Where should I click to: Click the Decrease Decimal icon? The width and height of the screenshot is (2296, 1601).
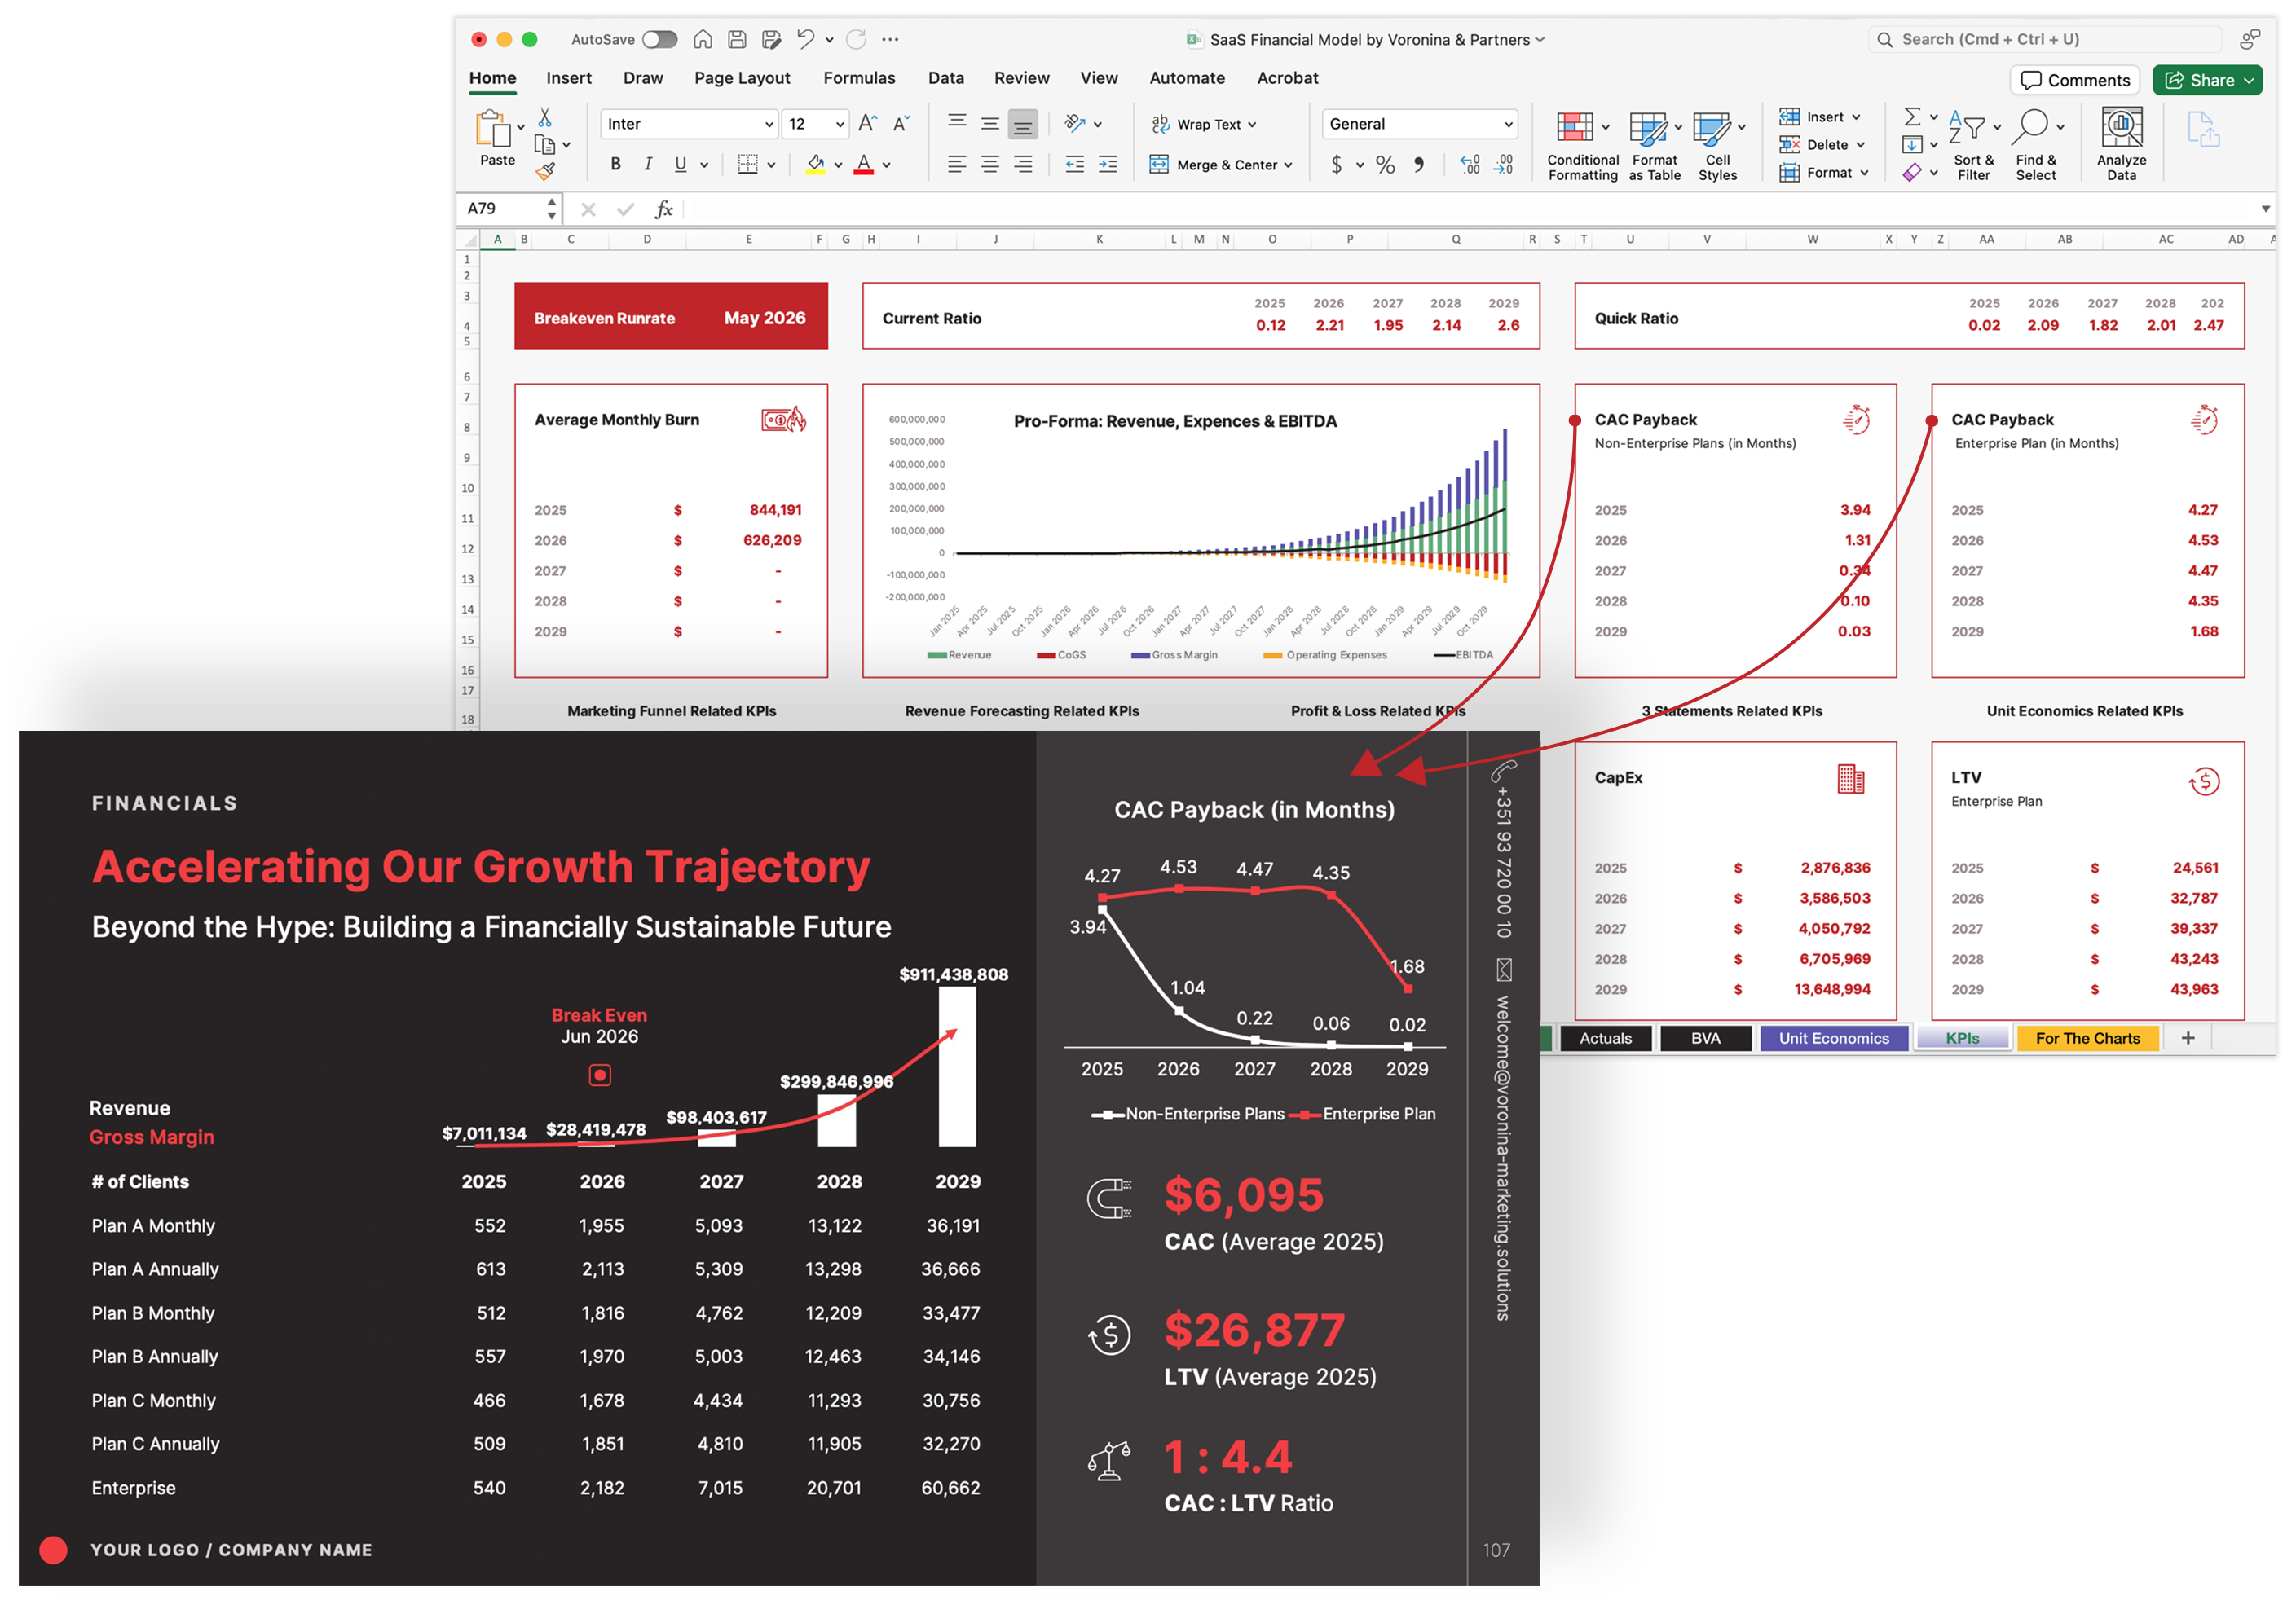1503,164
